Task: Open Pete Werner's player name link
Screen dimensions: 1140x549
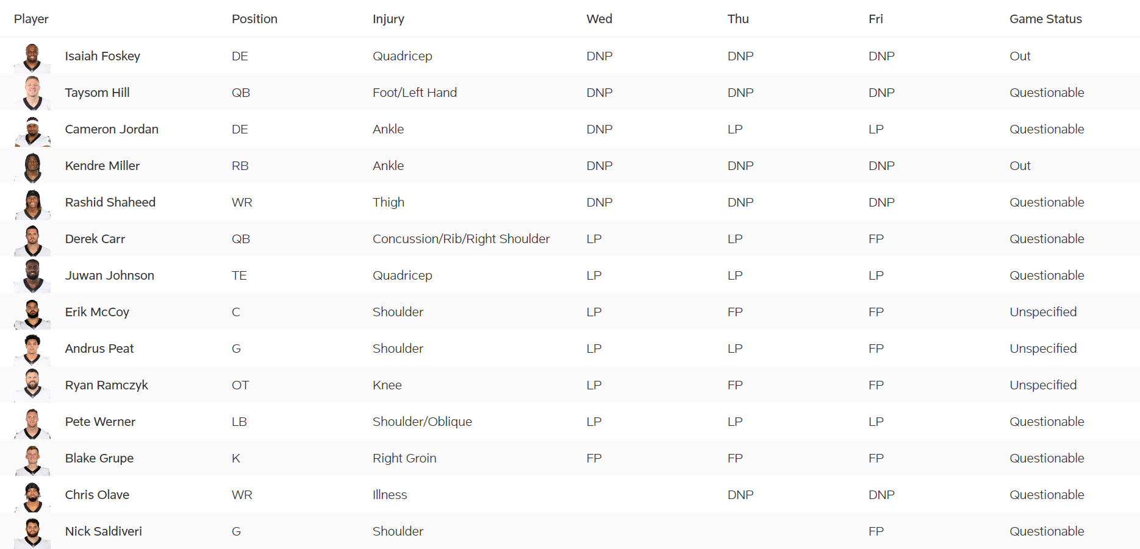Action: click(100, 422)
